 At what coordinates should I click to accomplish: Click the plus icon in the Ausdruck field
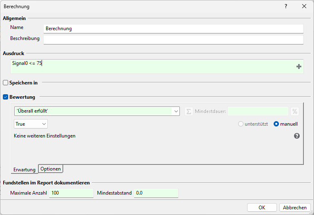click(x=299, y=66)
